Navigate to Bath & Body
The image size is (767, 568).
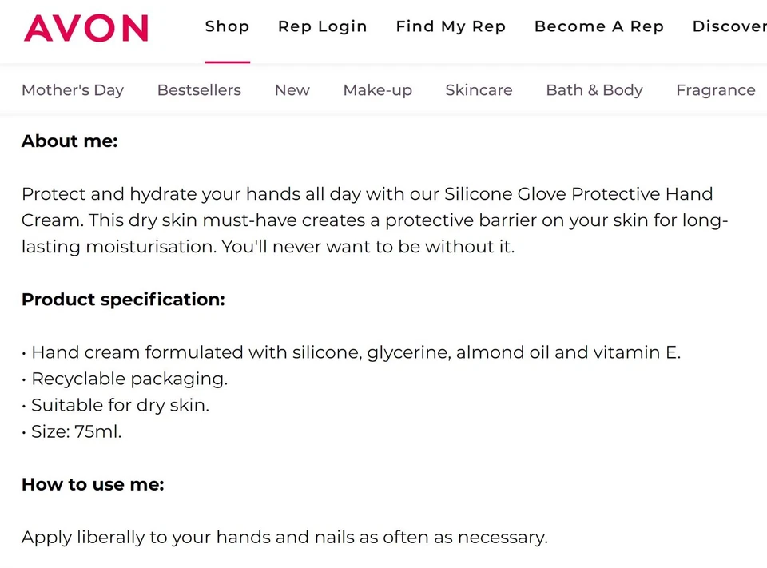[x=594, y=90]
